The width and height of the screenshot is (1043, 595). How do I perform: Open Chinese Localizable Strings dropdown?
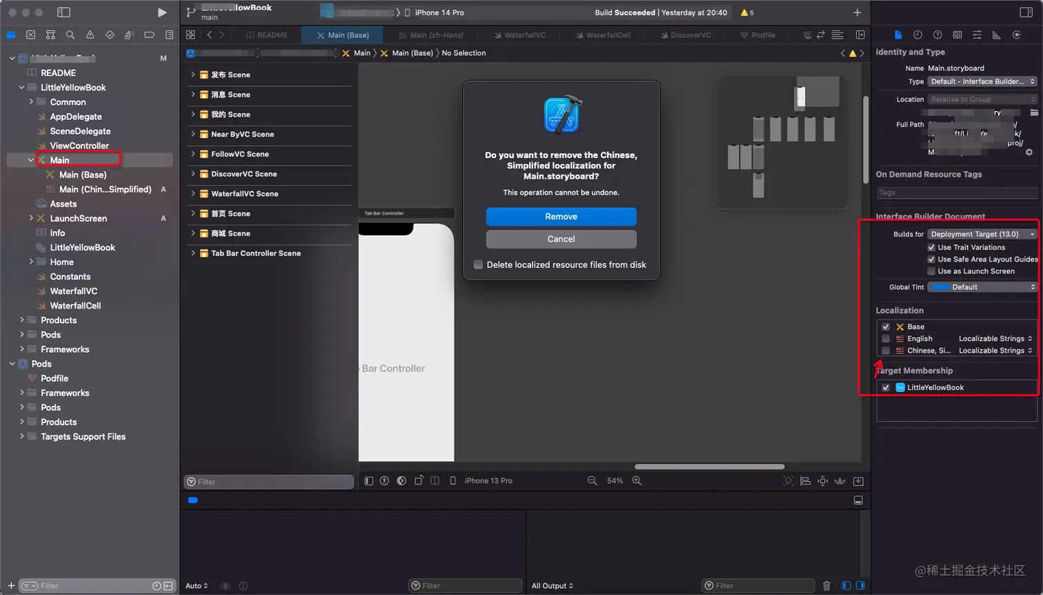pos(995,351)
